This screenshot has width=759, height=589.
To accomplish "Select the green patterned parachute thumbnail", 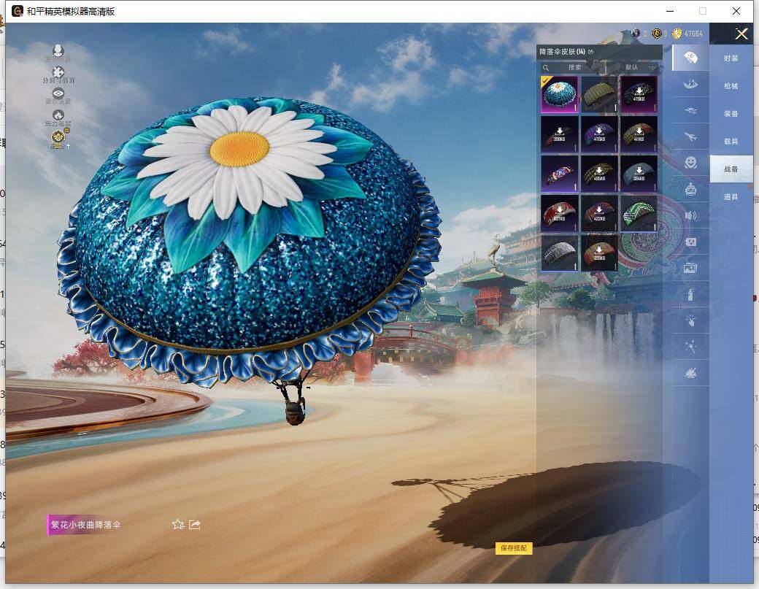I will coord(639,213).
